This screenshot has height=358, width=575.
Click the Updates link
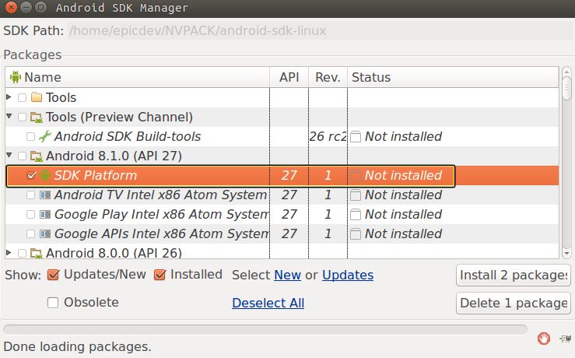click(348, 275)
